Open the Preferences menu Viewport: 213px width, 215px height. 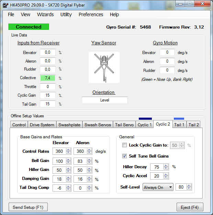(x=91, y=14)
